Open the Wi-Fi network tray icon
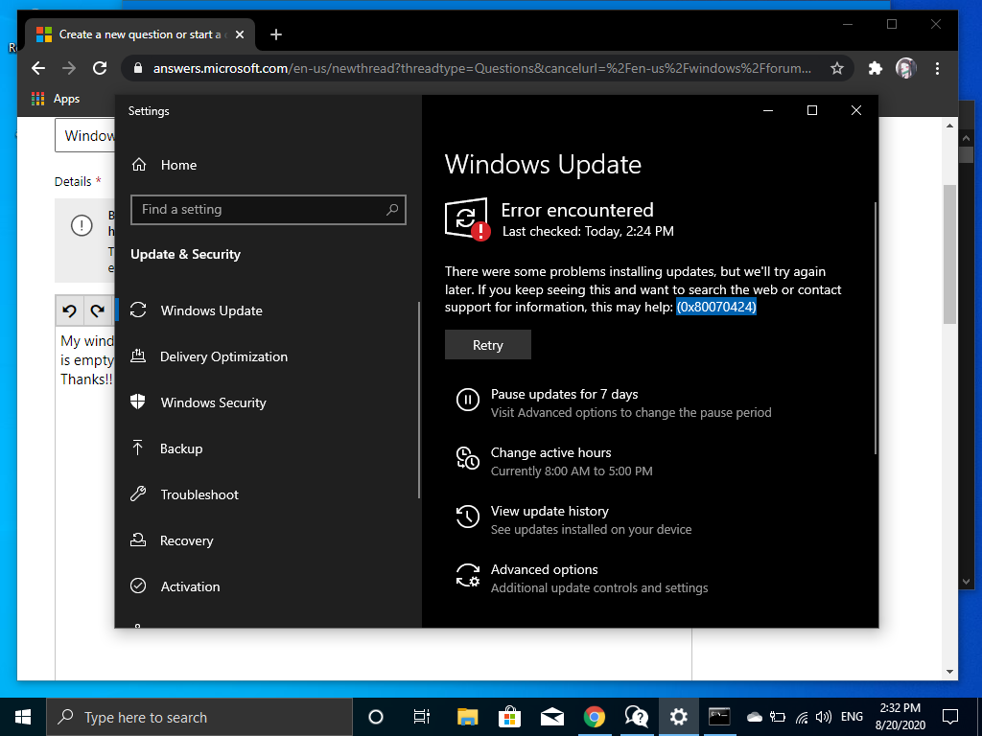 pos(802,717)
